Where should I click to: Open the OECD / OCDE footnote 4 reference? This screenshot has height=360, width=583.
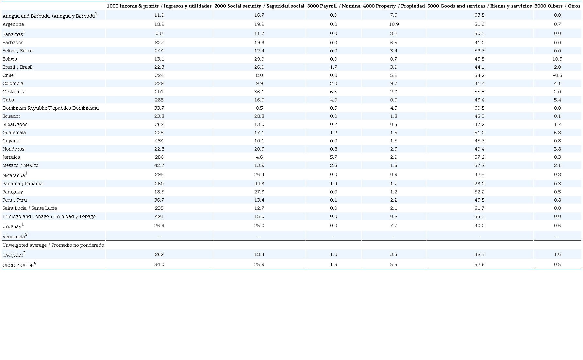35,263
